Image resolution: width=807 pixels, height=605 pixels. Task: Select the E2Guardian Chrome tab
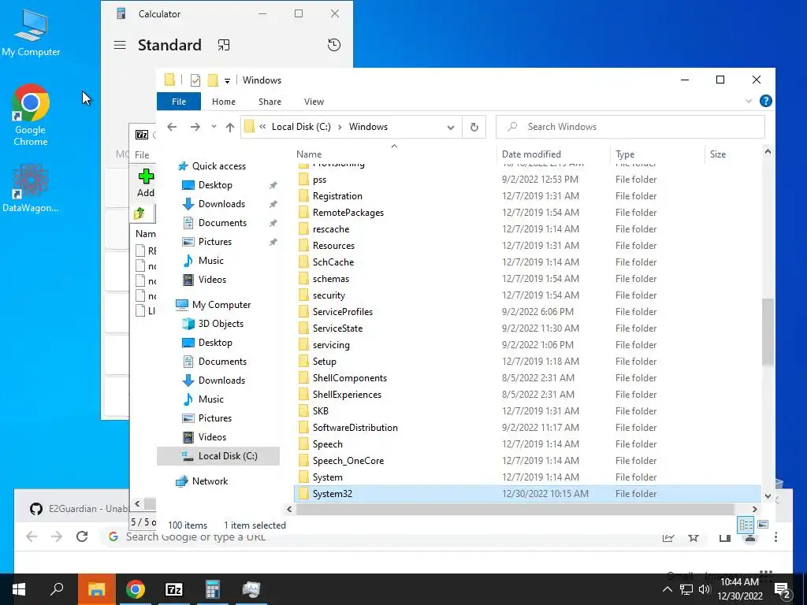pos(80,509)
